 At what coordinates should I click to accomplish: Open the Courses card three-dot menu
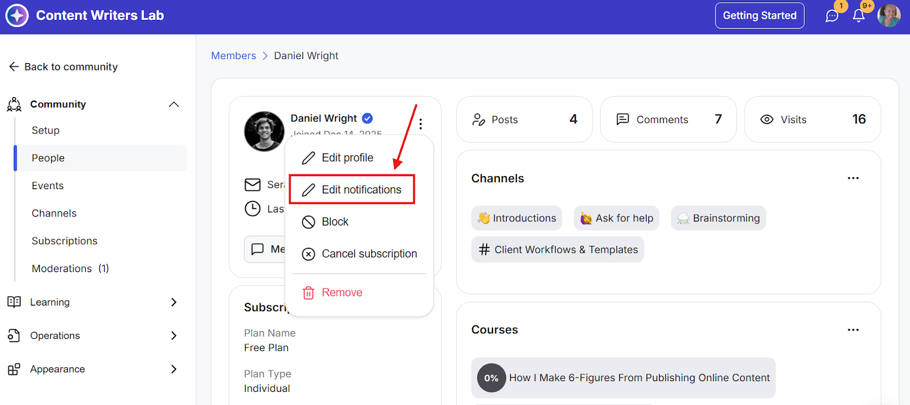pos(853,330)
